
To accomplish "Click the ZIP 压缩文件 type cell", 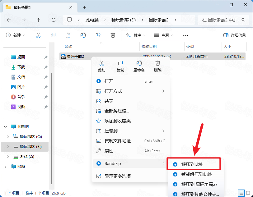I will 197,56.
